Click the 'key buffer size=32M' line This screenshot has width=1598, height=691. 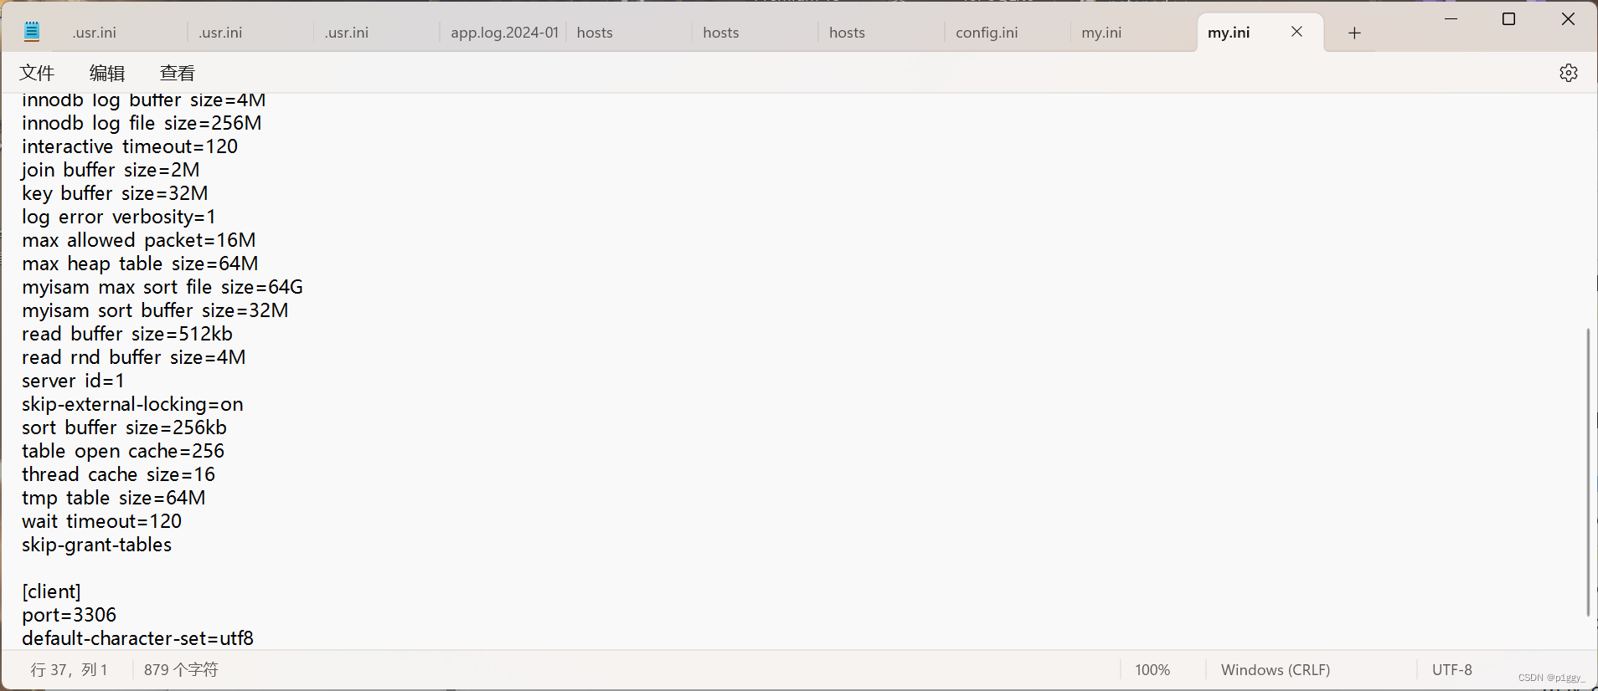(115, 193)
